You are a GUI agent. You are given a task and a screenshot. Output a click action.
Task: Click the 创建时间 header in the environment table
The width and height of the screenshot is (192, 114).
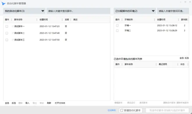(x=161, y=19)
